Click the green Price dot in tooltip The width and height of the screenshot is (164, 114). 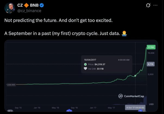tap(86, 64)
